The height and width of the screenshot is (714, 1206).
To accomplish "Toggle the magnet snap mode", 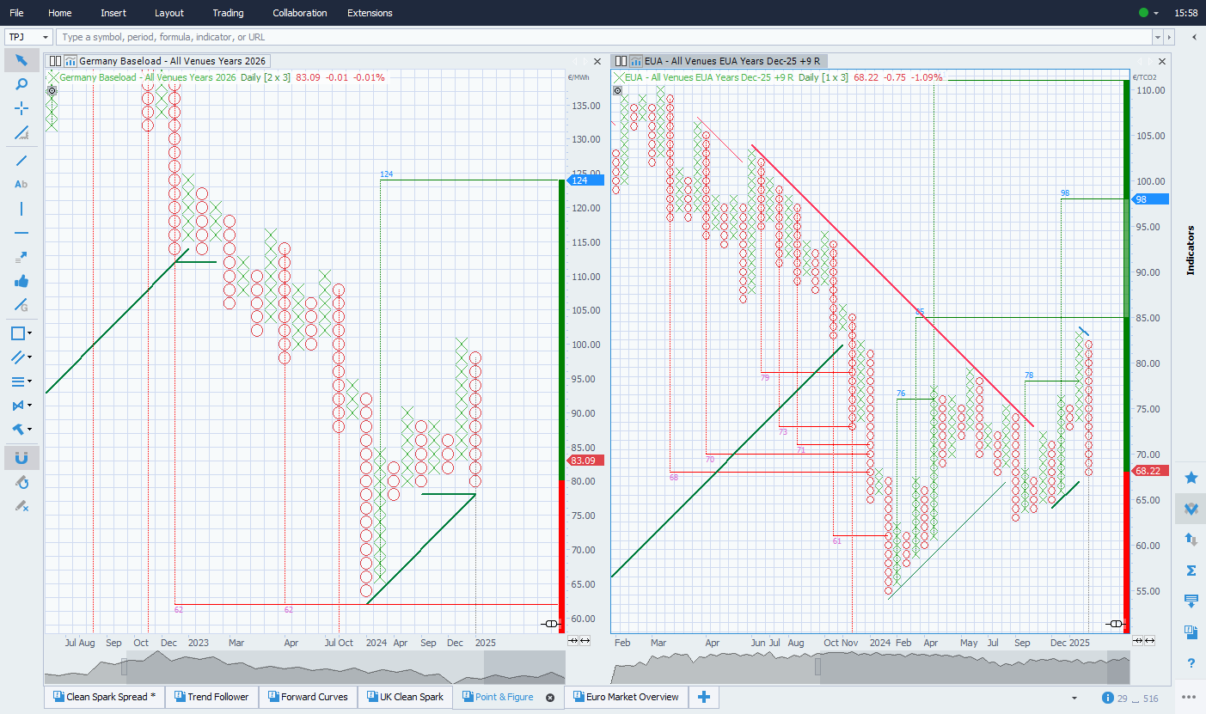I will (x=21, y=458).
